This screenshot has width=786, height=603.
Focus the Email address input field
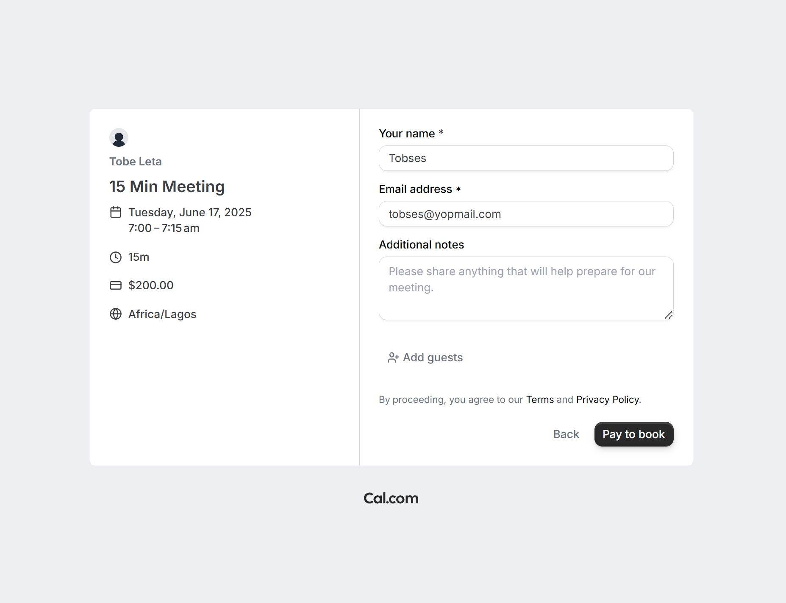526,214
